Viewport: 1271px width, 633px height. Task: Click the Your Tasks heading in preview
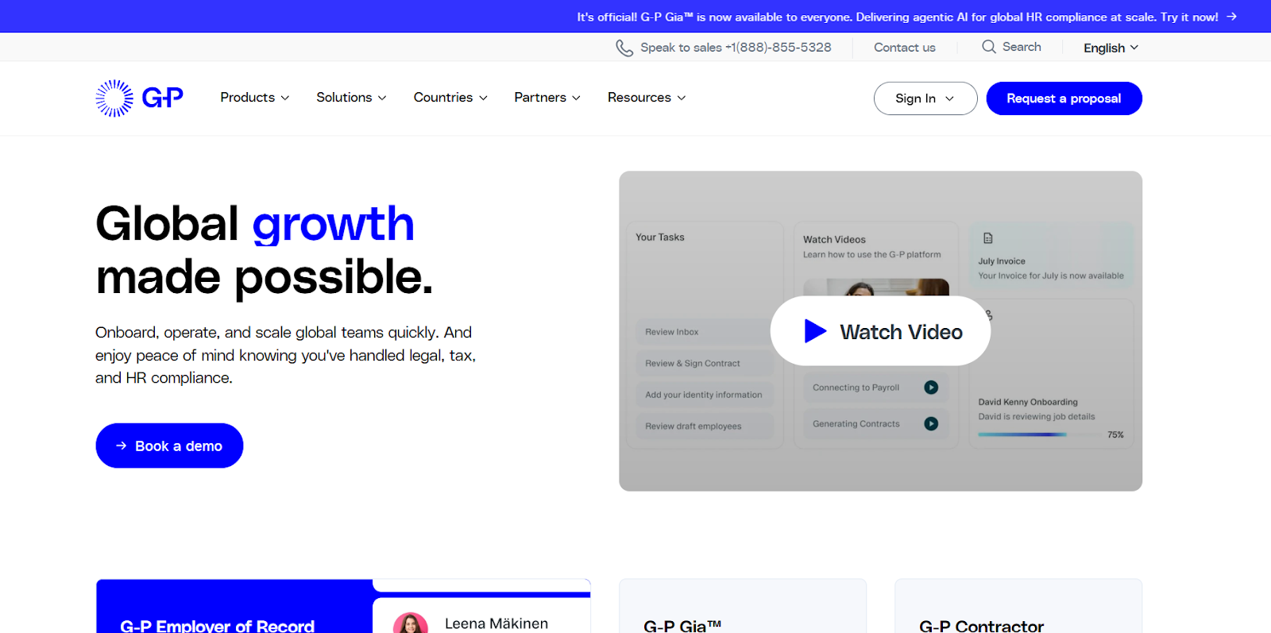click(660, 237)
